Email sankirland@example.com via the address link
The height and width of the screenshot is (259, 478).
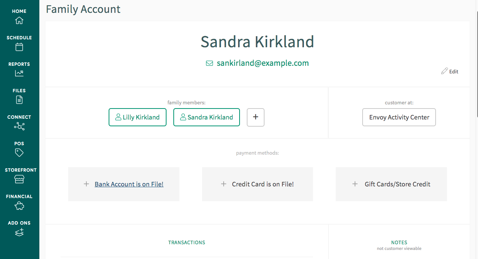(263, 63)
